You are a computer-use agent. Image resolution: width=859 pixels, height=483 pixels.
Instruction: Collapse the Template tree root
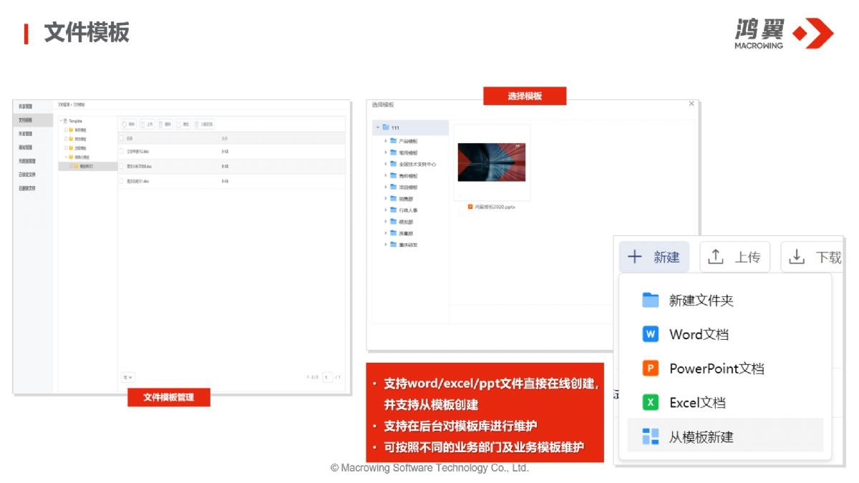click(x=61, y=121)
